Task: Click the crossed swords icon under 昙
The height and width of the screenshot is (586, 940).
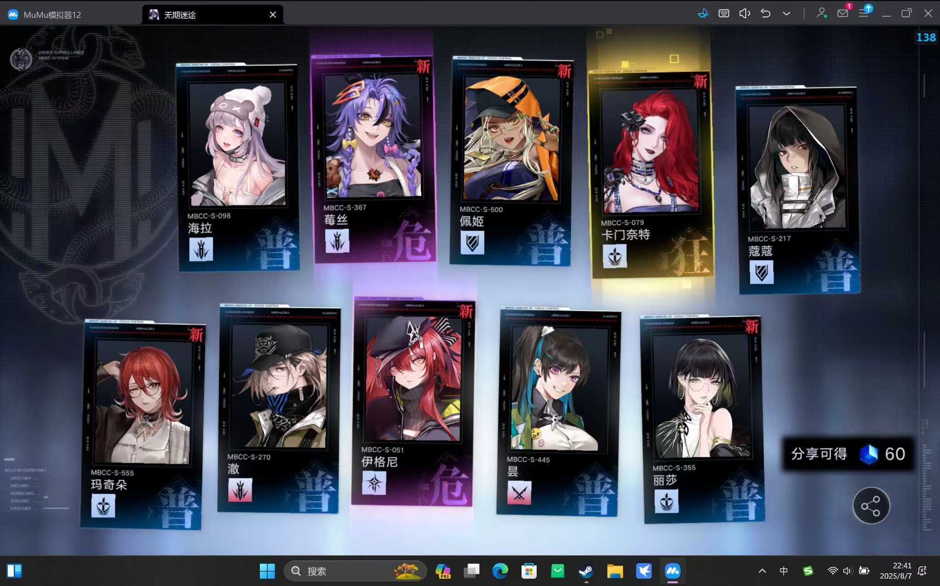Action: [519, 493]
